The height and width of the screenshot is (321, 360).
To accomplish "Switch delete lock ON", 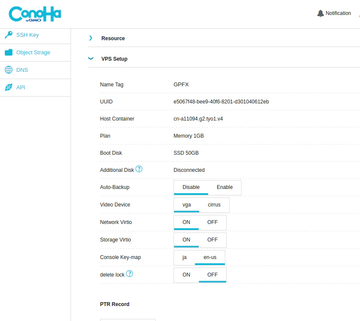I will pyautogui.click(x=186, y=275).
